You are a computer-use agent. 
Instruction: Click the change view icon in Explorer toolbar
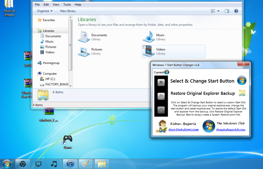coord(213,11)
